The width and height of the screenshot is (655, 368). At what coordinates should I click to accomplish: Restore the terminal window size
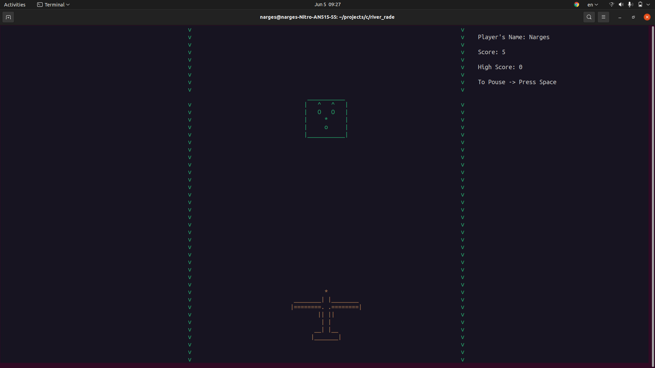click(x=633, y=17)
